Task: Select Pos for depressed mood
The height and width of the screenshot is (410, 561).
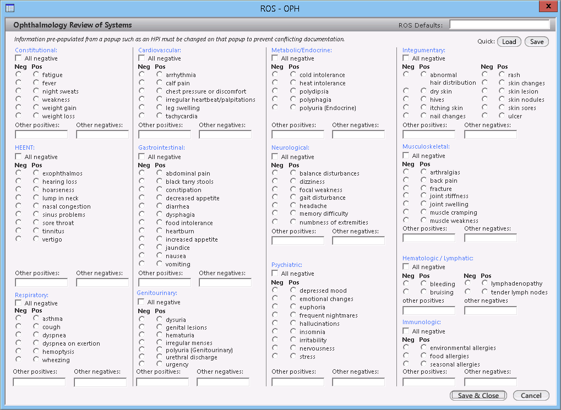Action: point(293,290)
